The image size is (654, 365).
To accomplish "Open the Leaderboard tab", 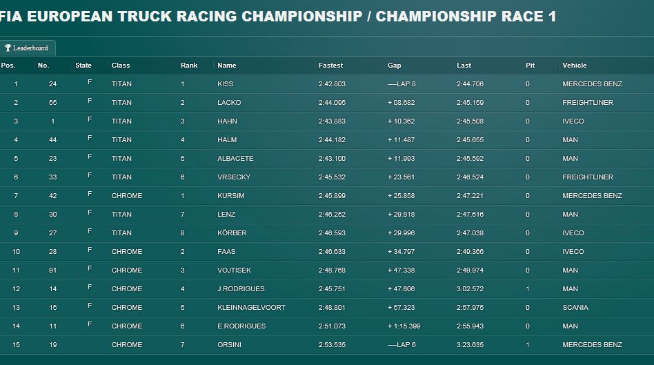I will pos(27,48).
